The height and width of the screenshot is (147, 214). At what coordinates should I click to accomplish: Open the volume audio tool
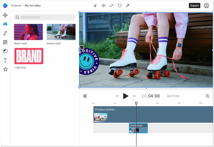(103, 6)
